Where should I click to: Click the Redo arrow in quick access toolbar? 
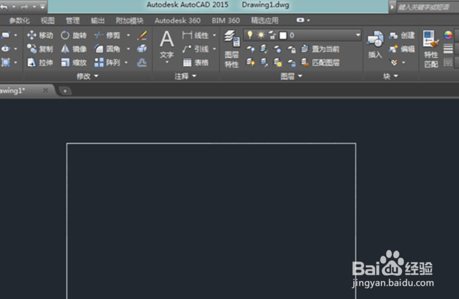[25, 6]
